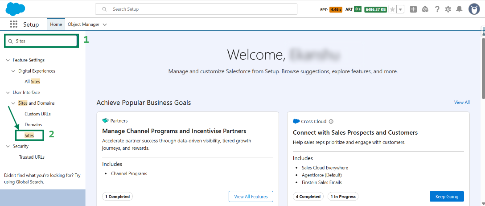The width and height of the screenshot is (485, 206).
Task: Click the Keep Going button
Action: pyautogui.click(x=447, y=196)
